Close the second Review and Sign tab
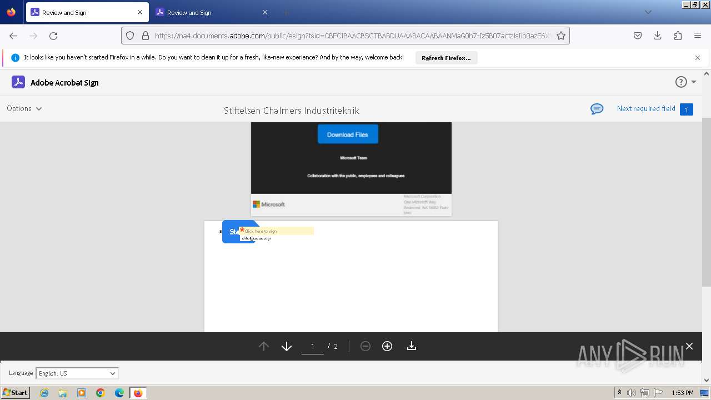Image resolution: width=711 pixels, height=400 pixels. 265,12
